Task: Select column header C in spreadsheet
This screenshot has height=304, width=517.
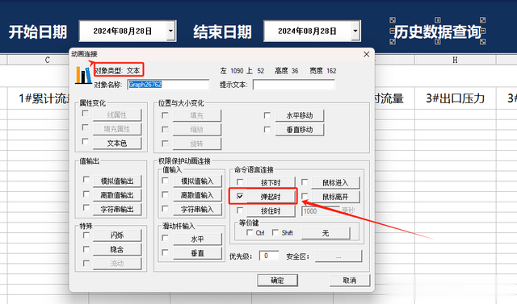Action: pos(48,60)
